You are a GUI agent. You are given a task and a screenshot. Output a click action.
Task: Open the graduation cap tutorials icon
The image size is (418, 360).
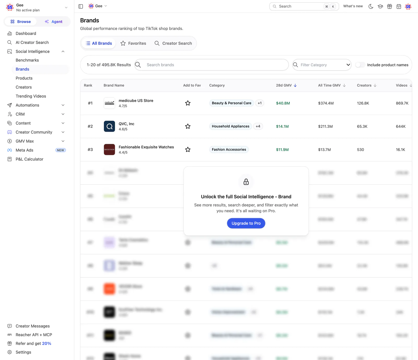(x=380, y=6)
